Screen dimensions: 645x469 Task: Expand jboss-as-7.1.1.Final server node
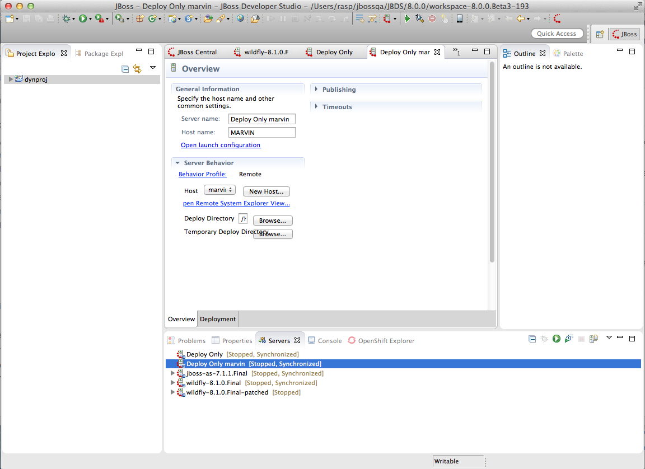[173, 373]
